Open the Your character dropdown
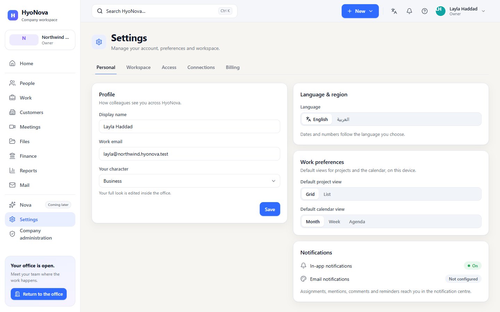This screenshot has height=312, width=500. [x=190, y=181]
